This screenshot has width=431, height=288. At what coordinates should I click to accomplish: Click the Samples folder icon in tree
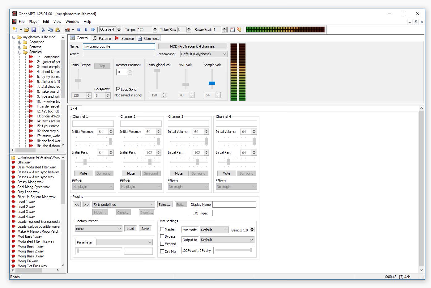pyautogui.click(x=25, y=52)
